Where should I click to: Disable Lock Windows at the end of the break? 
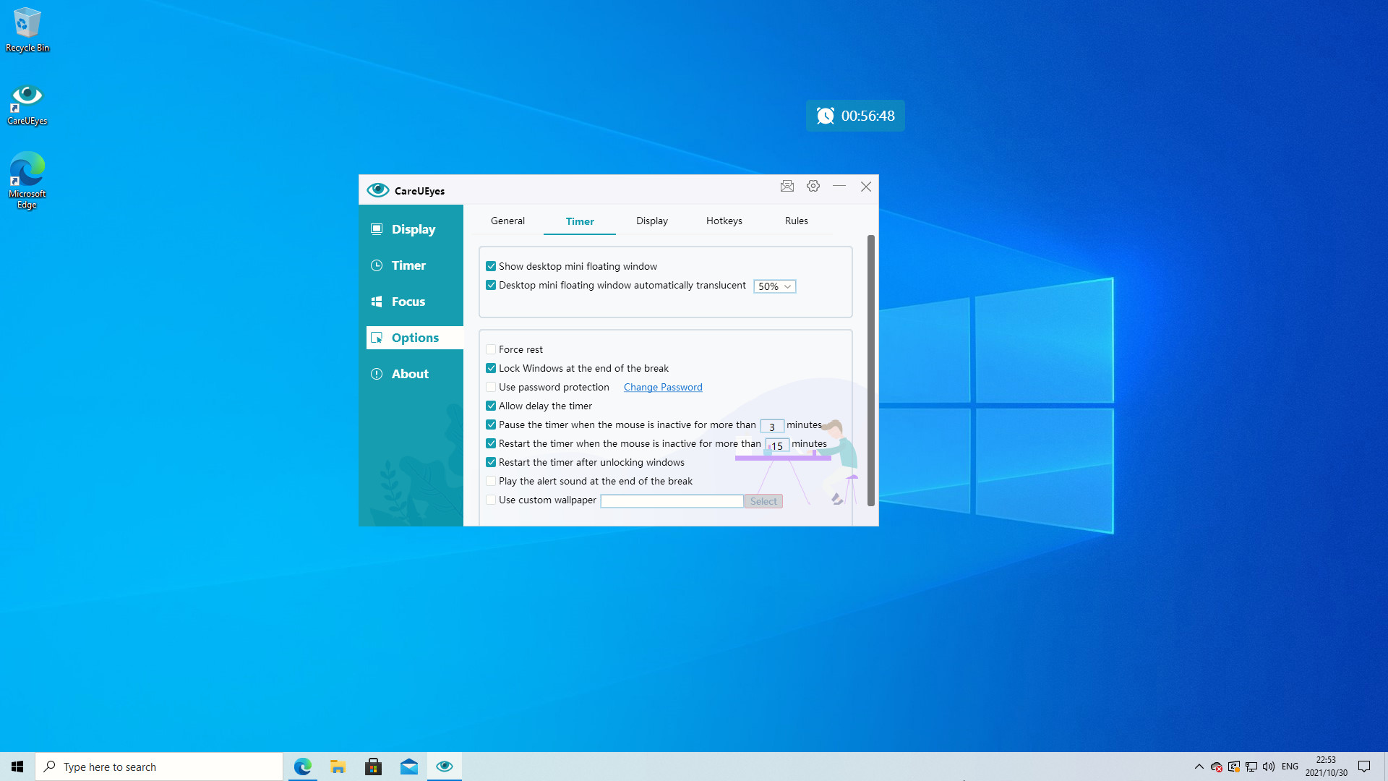pyautogui.click(x=491, y=368)
